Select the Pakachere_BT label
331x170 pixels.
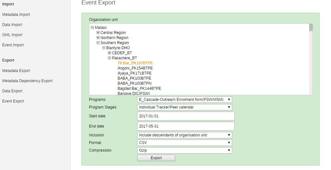coord(124,58)
